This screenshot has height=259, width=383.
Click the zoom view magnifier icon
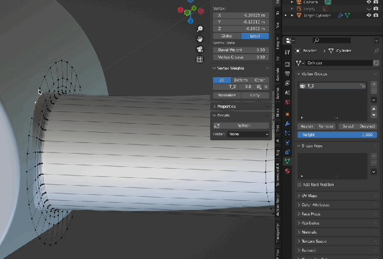point(200,29)
